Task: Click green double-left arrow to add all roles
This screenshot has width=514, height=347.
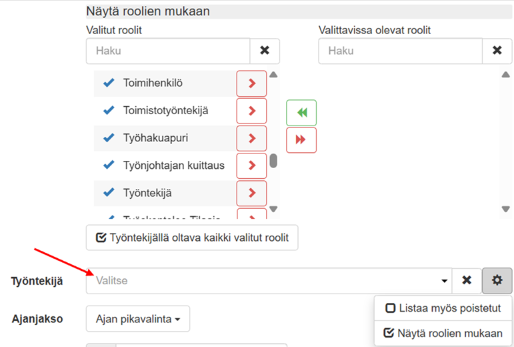Action: click(301, 113)
